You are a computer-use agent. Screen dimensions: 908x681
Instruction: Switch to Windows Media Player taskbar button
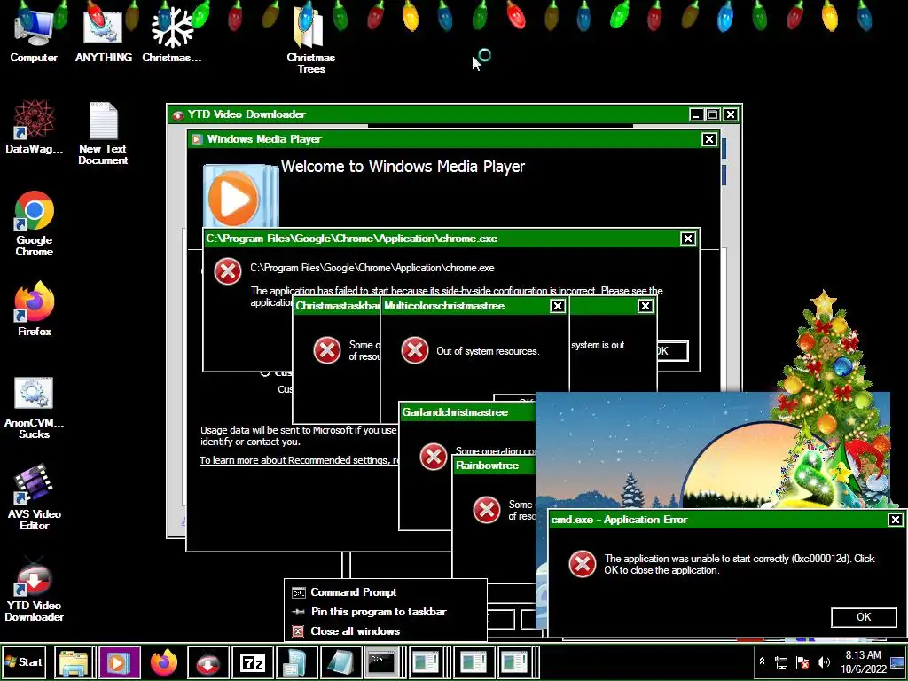click(120, 662)
